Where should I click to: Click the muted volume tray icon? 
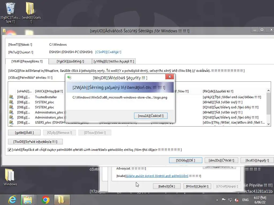[237, 200]
